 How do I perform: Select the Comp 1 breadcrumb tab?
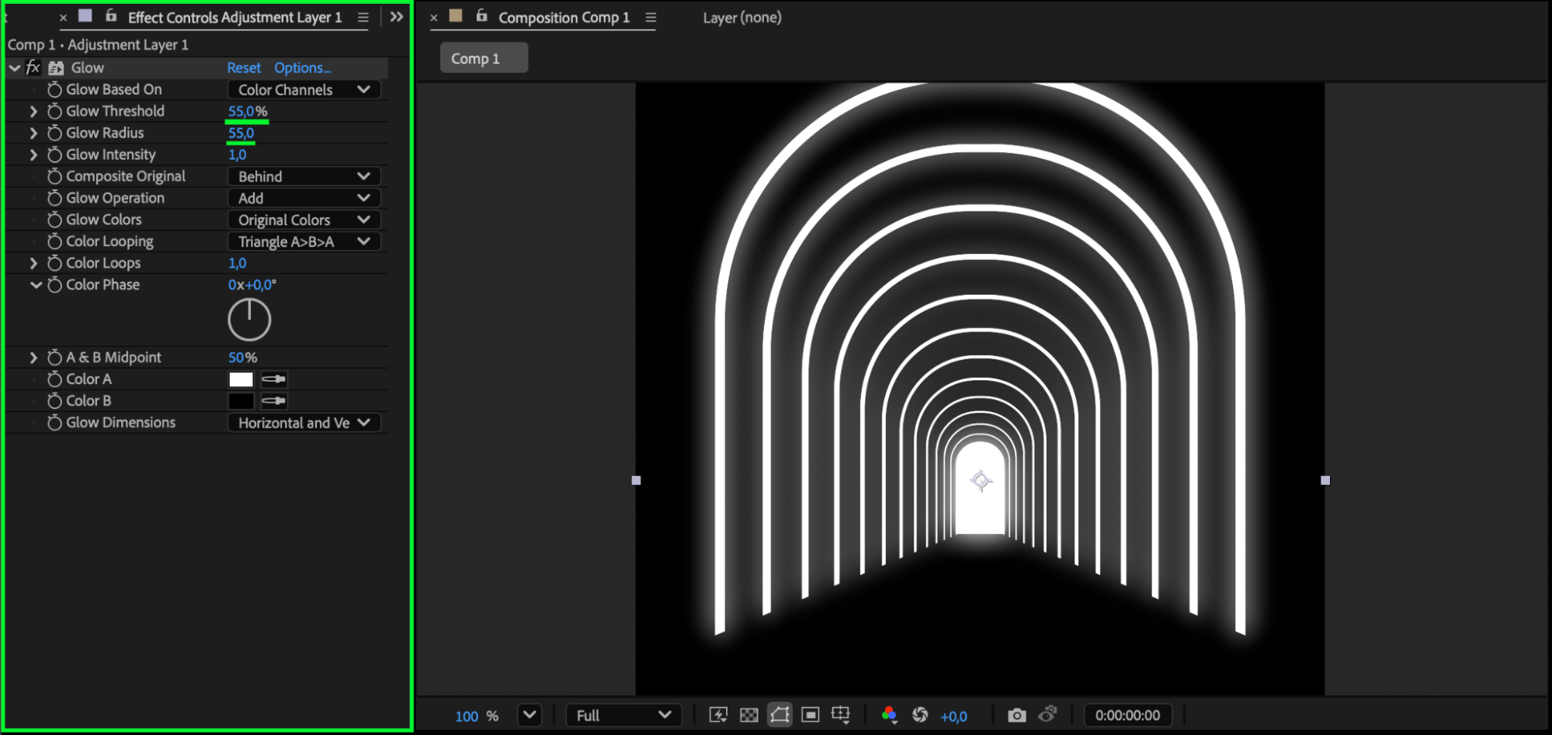pos(483,58)
